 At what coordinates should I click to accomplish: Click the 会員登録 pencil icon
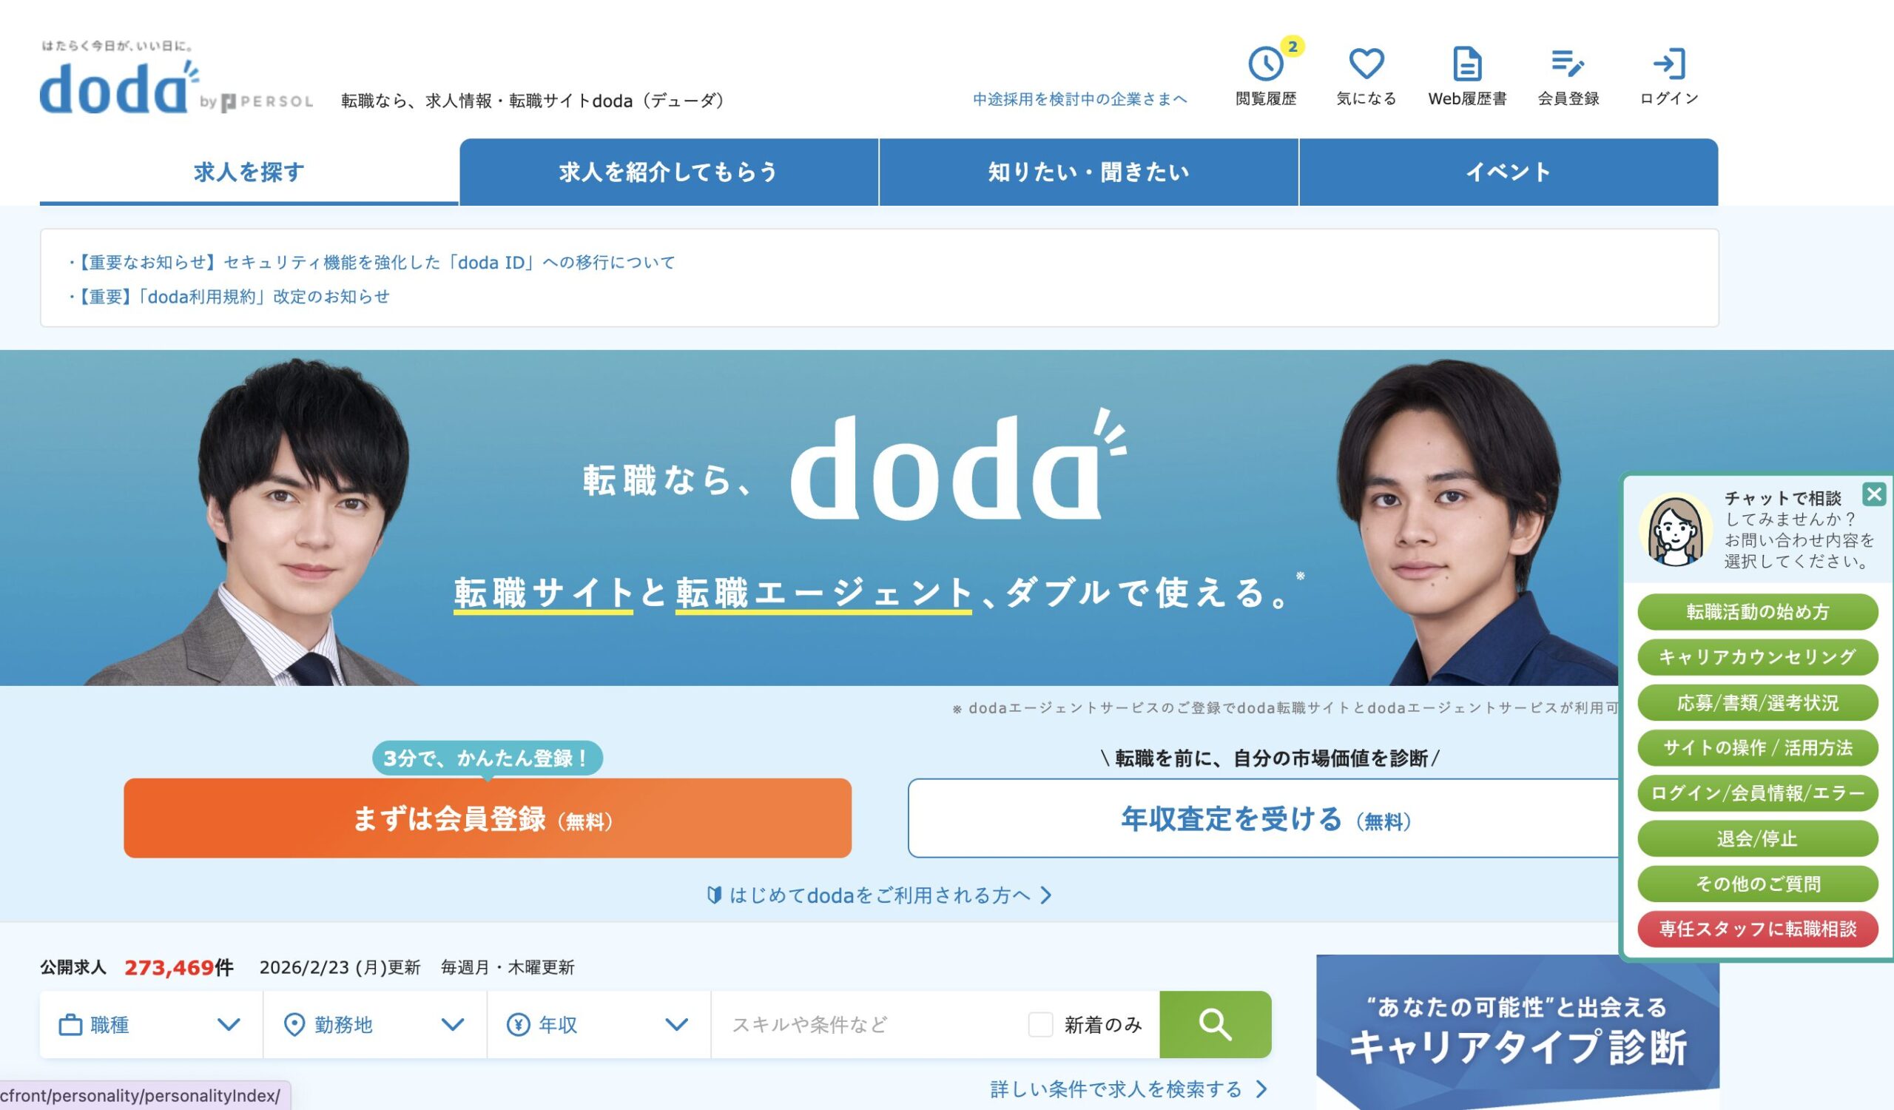[1568, 64]
